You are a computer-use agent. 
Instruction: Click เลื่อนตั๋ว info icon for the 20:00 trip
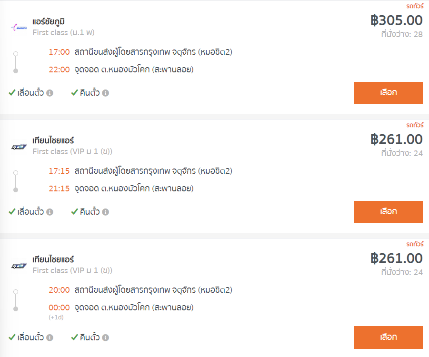50,337
